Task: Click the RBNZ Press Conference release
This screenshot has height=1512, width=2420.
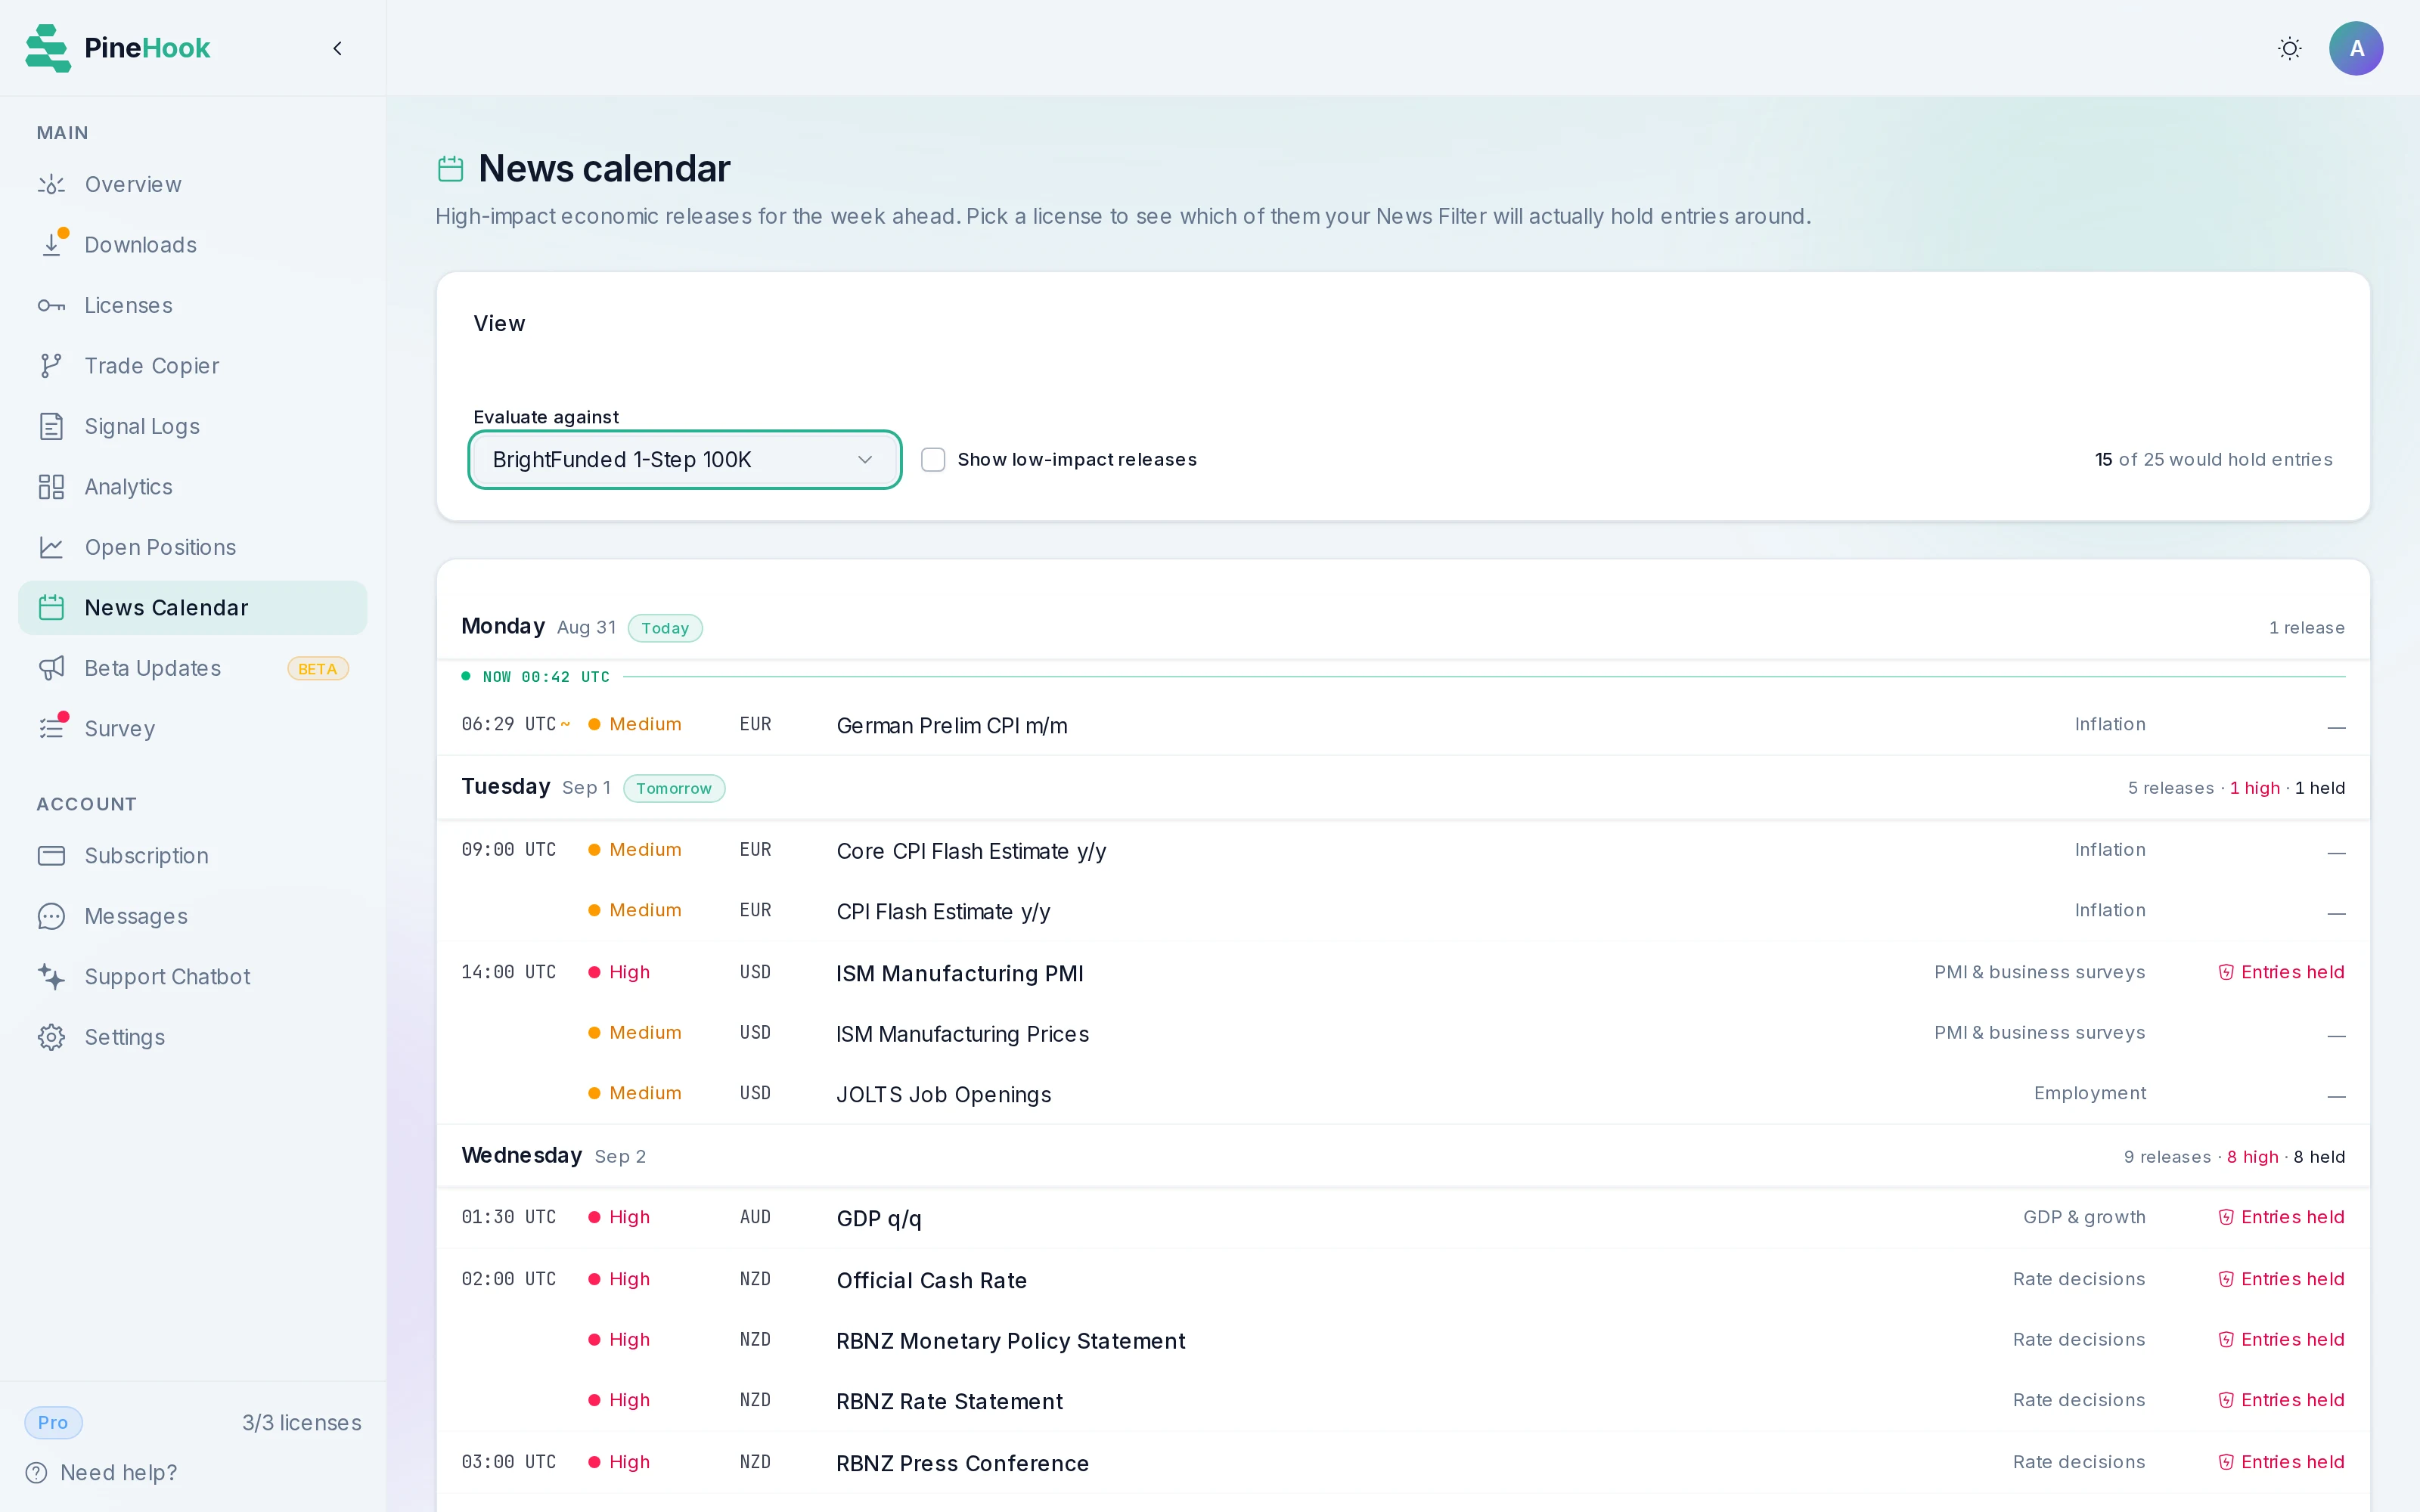Action: [1402, 1462]
